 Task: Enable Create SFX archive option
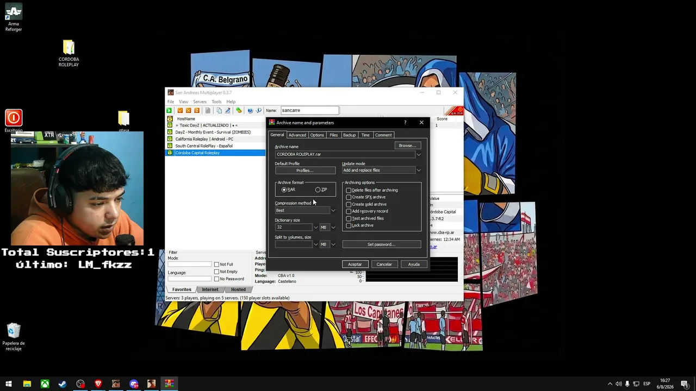[x=366, y=198]
